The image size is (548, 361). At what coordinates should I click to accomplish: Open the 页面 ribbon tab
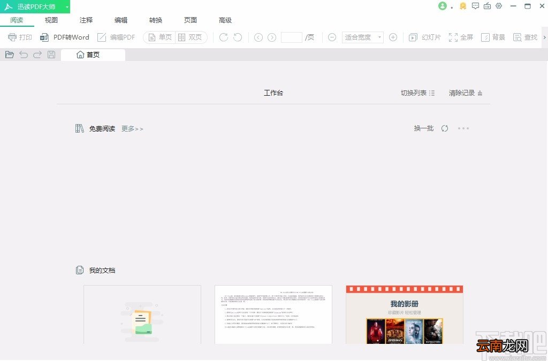(191, 20)
